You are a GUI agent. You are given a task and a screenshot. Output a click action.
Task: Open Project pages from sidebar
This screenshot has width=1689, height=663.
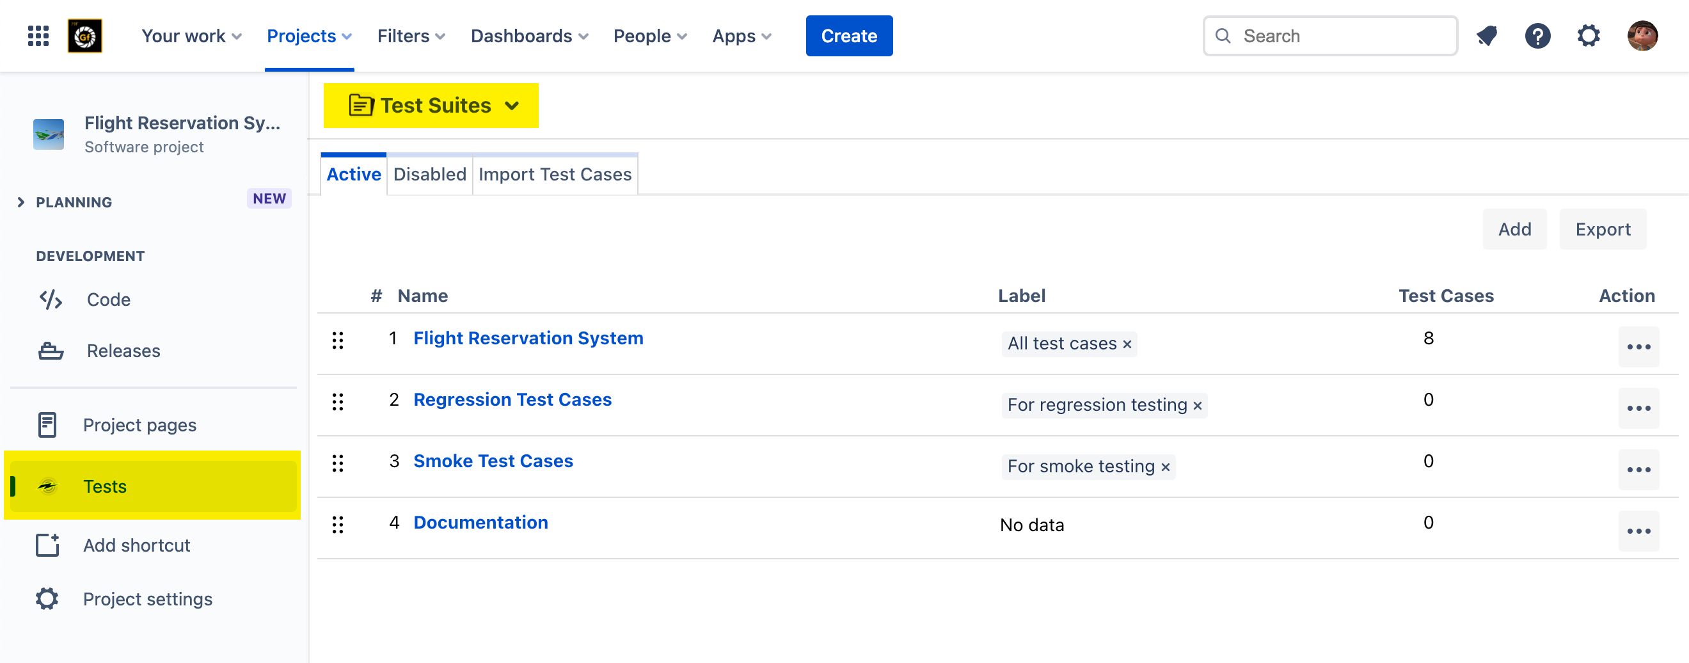tap(139, 425)
